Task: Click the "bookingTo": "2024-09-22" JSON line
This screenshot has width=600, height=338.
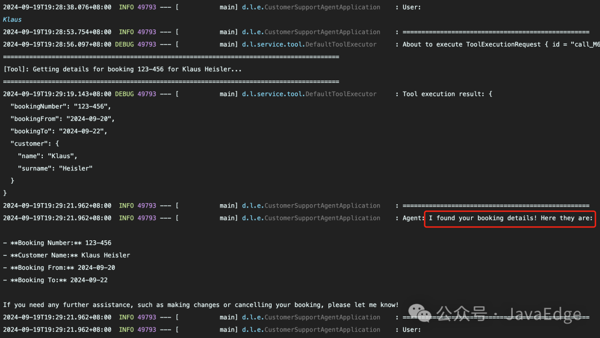Action: (x=58, y=131)
